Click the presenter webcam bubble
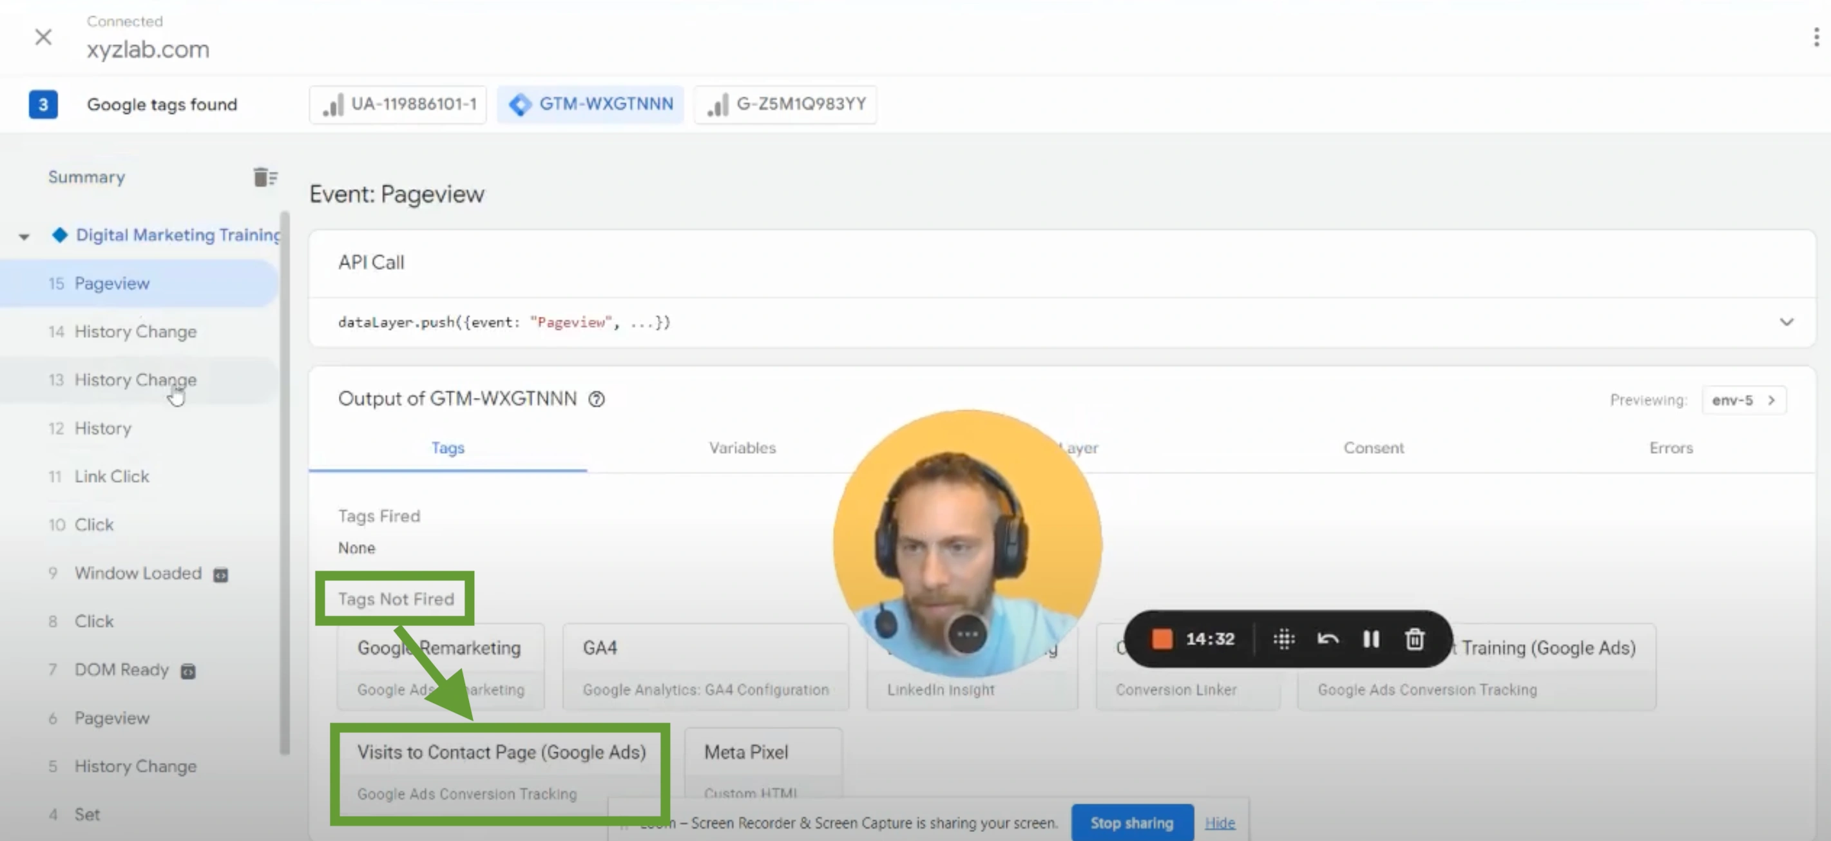The image size is (1831, 841). (968, 543)
